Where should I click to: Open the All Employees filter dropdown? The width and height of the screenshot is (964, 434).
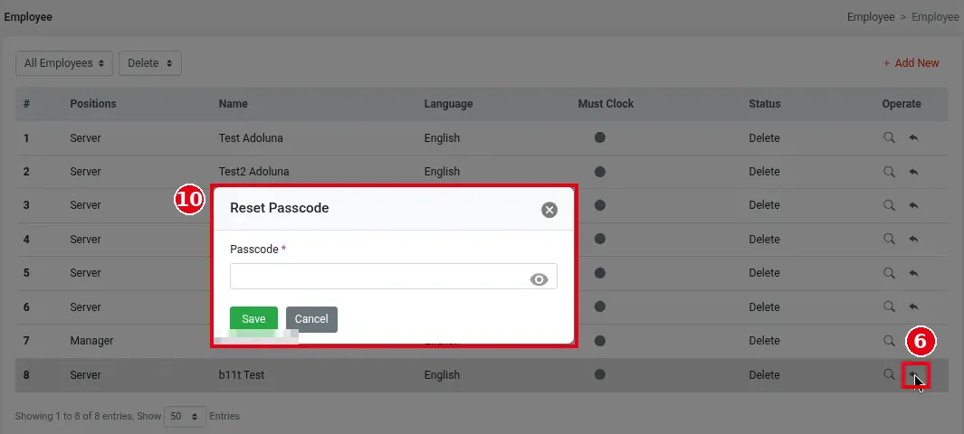coord(64,63)
